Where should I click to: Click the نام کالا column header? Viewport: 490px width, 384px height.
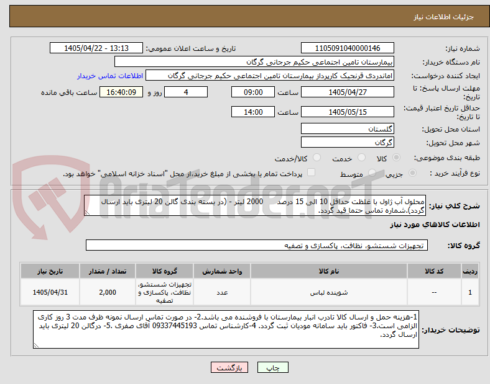[x=329, y=271]
